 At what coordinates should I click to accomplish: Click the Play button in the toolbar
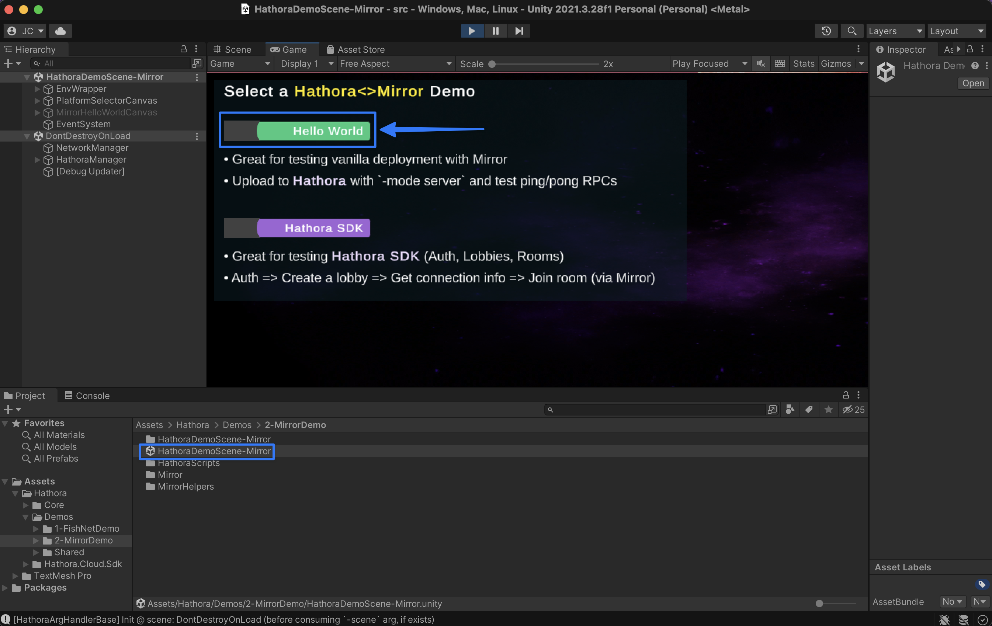click(x=472, y=31)
